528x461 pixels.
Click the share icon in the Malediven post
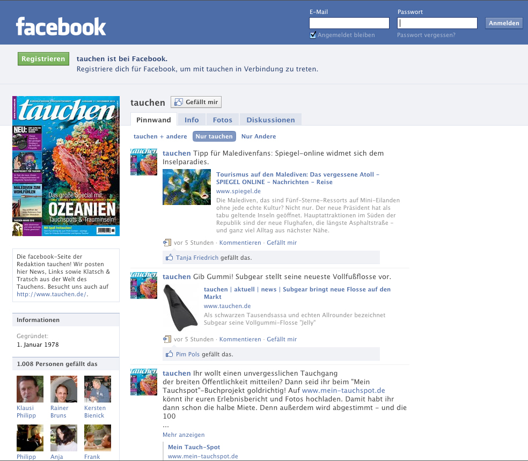point(167,243)
